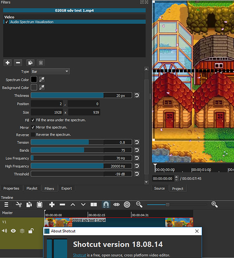Lock V1 track padlock icon
Image resolution: width=234 pixels, height=258 pixels.
(x=31, y=231)
